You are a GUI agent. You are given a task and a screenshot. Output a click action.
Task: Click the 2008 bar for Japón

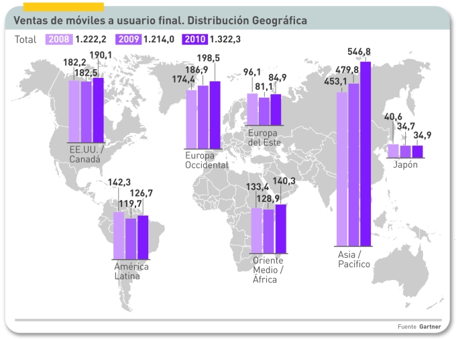(394, 151)
